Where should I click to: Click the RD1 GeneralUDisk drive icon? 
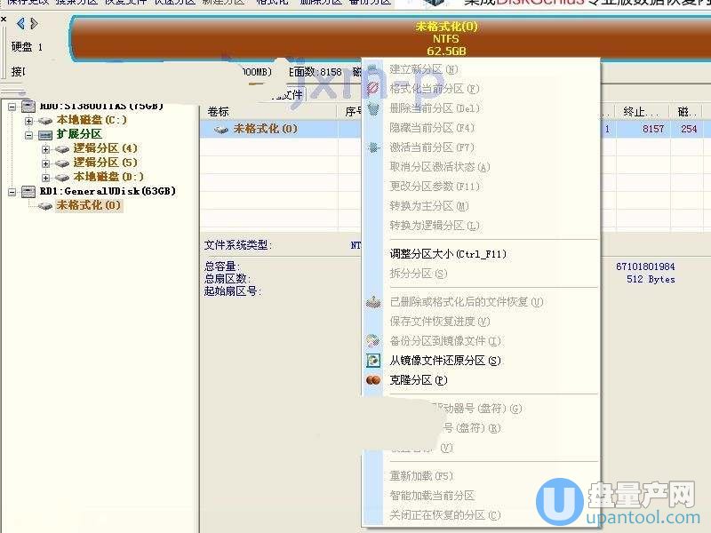click(28, 192)
